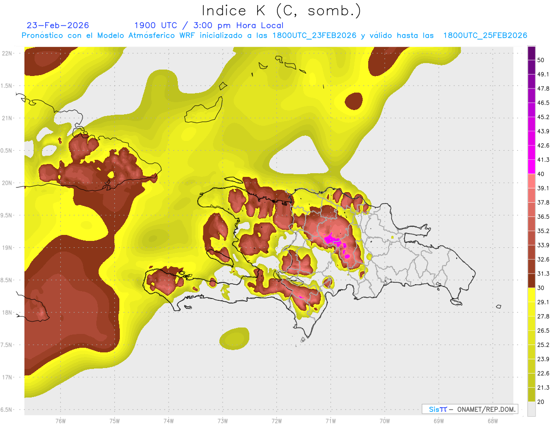The width and height of the screenshot is (553, 427).
Task: Pick the gray colorbar swatch below 20
Action: pos(531,409)
